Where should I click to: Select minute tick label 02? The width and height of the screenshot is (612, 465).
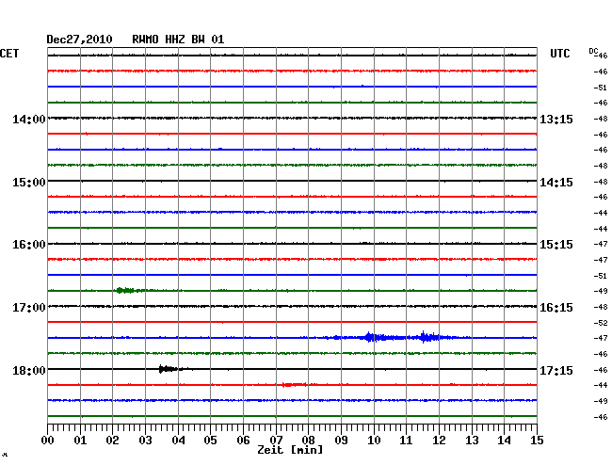(x=112, y=441)
